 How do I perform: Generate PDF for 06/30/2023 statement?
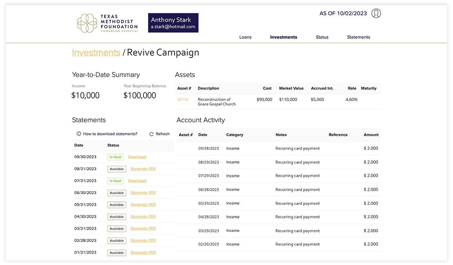(143, 193)
